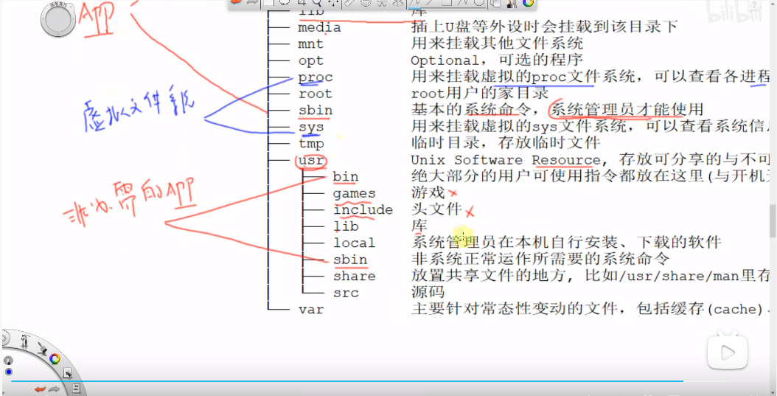Click the 'opt' directory entry

click(x=310, y=61)
